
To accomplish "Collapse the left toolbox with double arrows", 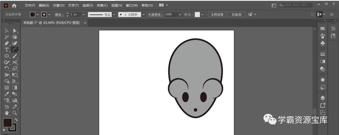I will click(x=4, y=21).
